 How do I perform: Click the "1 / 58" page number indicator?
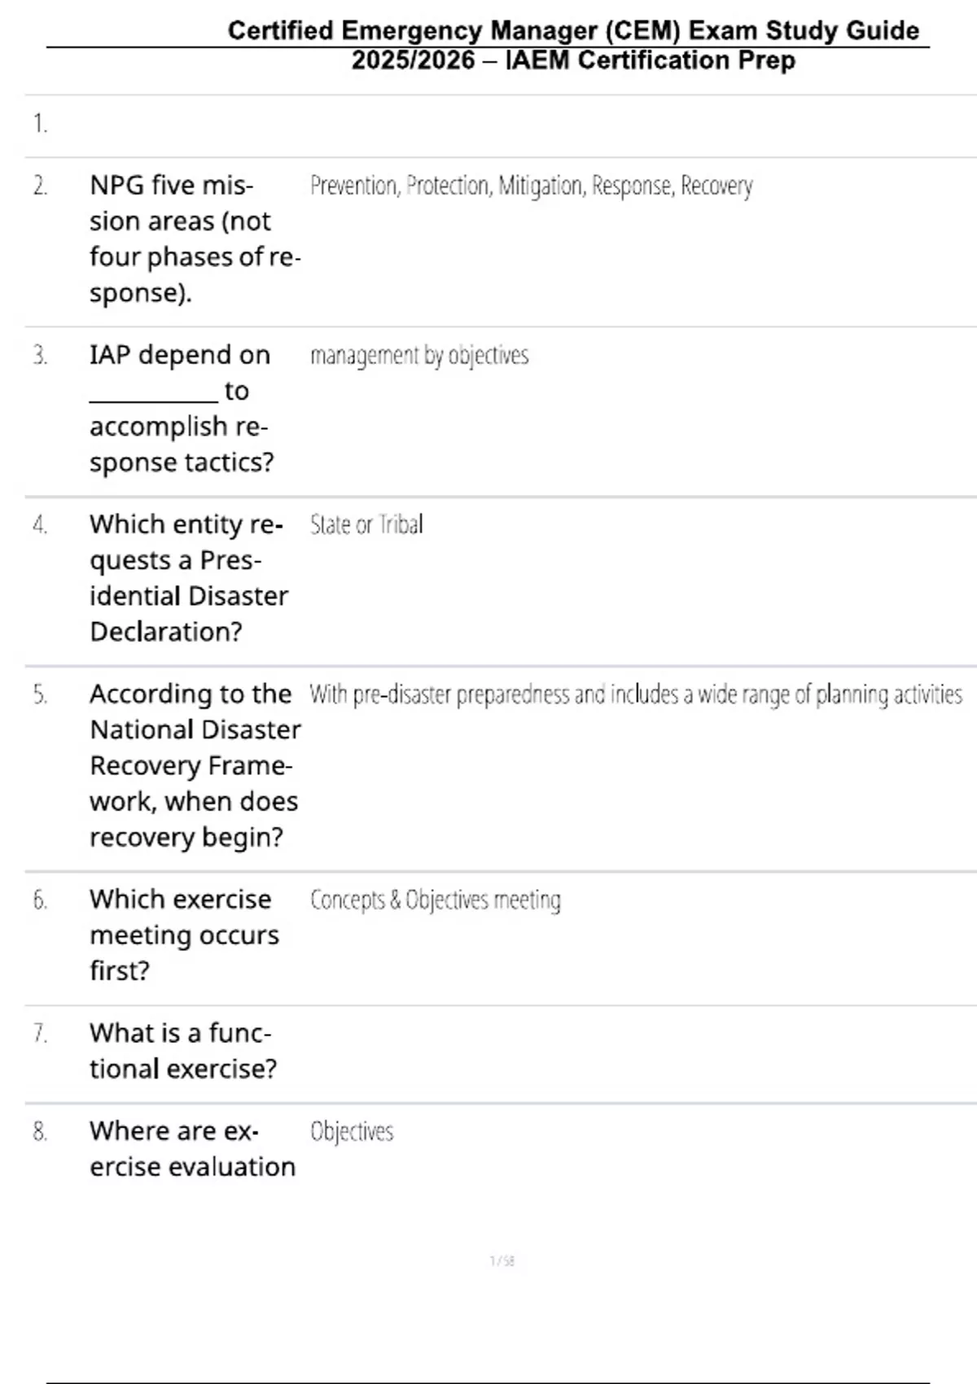[x=502, y=1261]
